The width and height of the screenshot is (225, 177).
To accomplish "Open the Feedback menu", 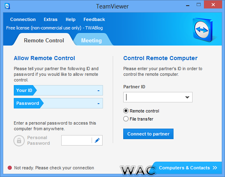I will [x=94, y=19].
